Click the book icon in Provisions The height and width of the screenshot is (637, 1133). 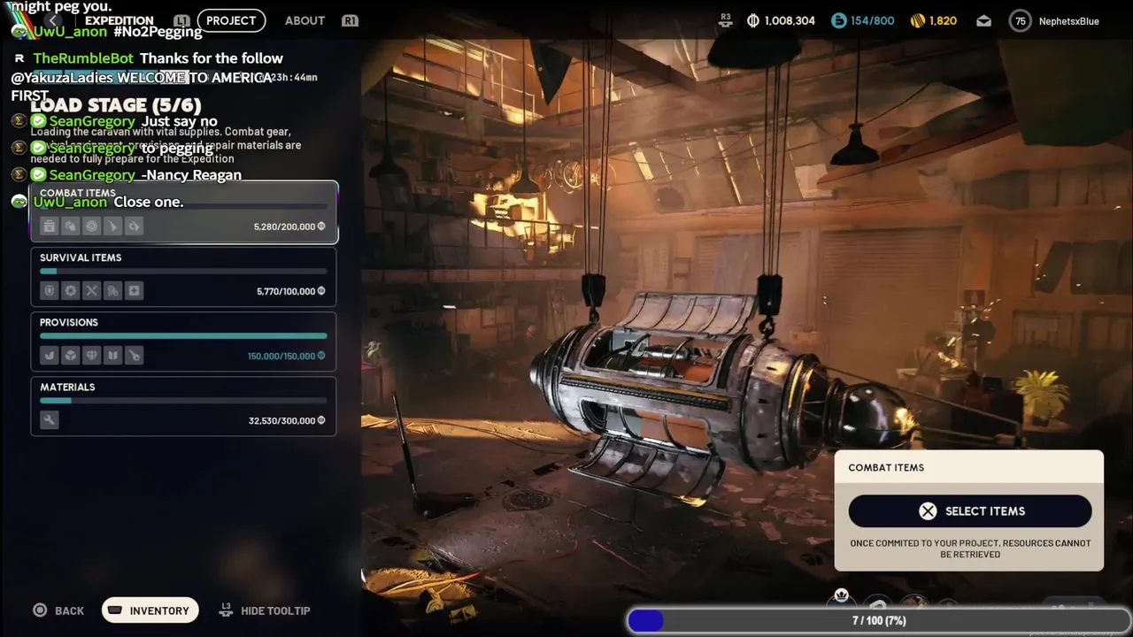pos(113,356)
